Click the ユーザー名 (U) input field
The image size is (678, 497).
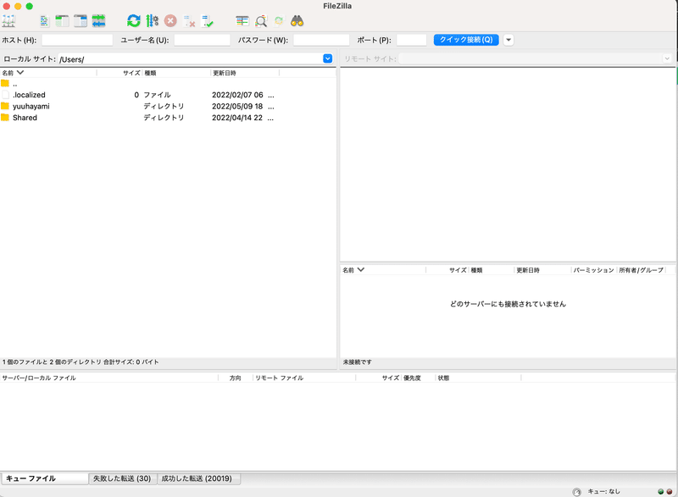202,40
